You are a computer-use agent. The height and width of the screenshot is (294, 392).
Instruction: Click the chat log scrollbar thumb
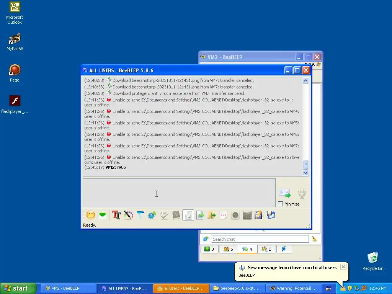pyautogui.click(x=305, y=165)
